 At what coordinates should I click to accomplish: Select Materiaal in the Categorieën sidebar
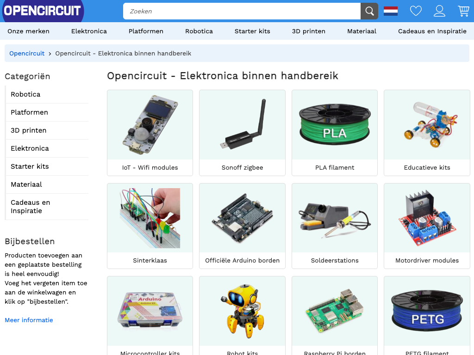point(48,184)
